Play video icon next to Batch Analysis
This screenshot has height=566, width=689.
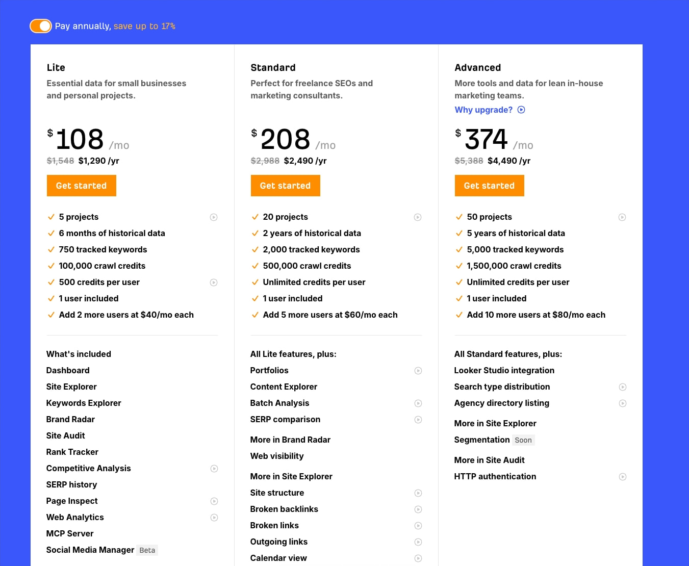[418, 403]
